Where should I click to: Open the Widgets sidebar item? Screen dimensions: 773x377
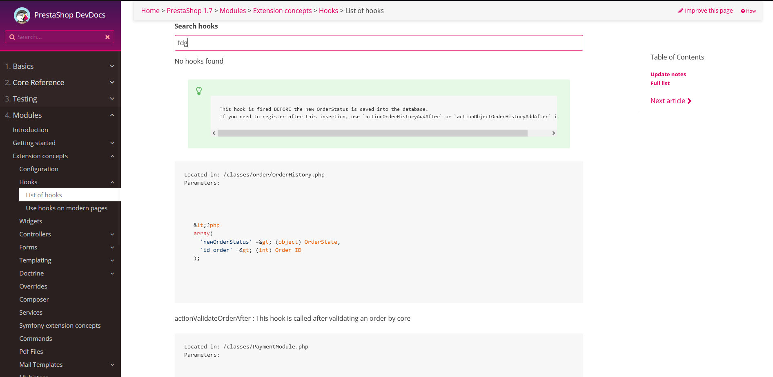point(31,221)
